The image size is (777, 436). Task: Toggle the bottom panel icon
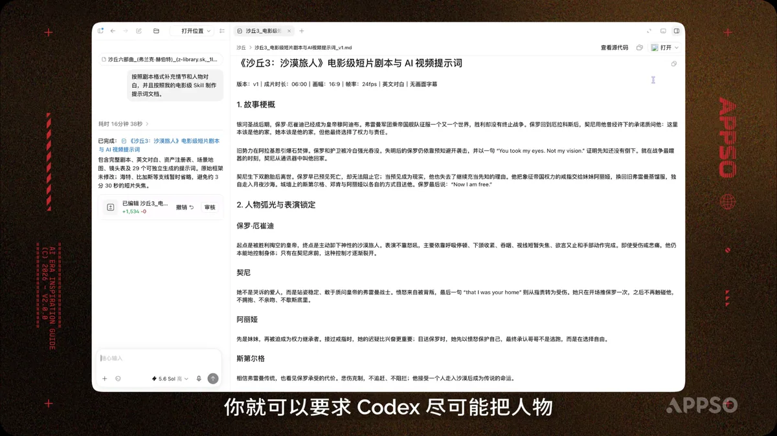click(663, 31)
